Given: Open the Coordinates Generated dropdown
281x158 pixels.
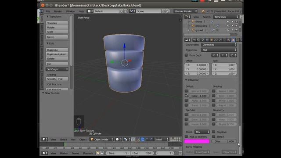Looking at the screenshot, I should point(219,45).
